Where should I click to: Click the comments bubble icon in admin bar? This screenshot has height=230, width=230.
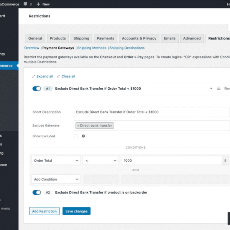[25, 4]
